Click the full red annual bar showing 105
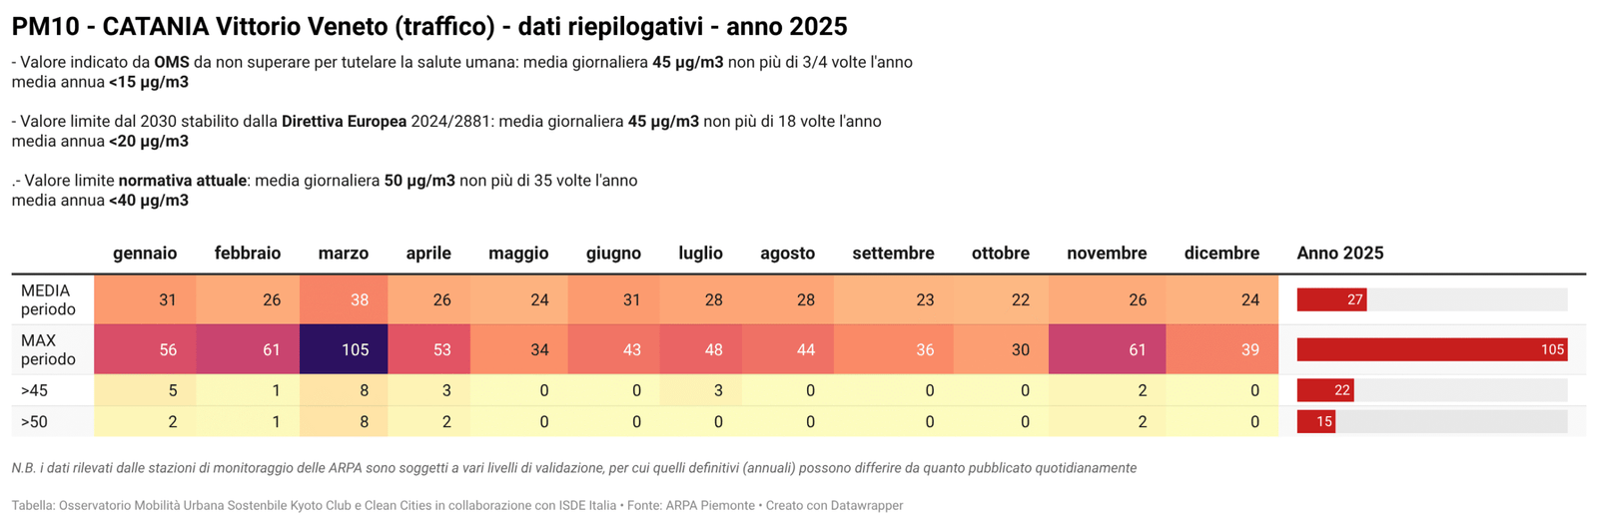Image resolution: width=1598 pixels, height=525 pixels. [x=1431, y=349]
